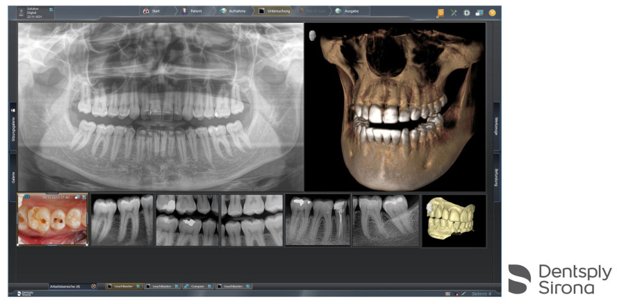Expand the Behandlung side panel
The image size is (617, 304).
[x=496, y=178]
